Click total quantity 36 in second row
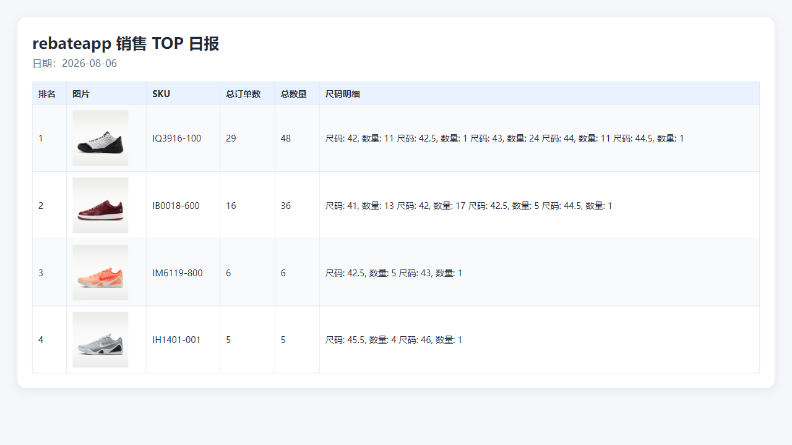This screenshot has width=792, height=445. tap(286, 206)
